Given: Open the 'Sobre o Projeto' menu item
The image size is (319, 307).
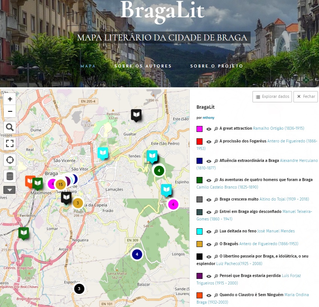Looking at the screenshot, I should pyautogui.click(x=216, y=66).
